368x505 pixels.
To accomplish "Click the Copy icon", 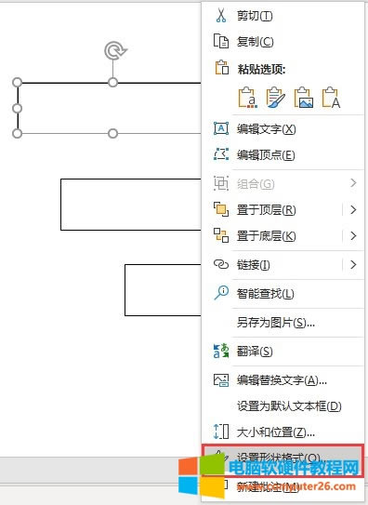I will pyautogui.click(x=221, y=41).
